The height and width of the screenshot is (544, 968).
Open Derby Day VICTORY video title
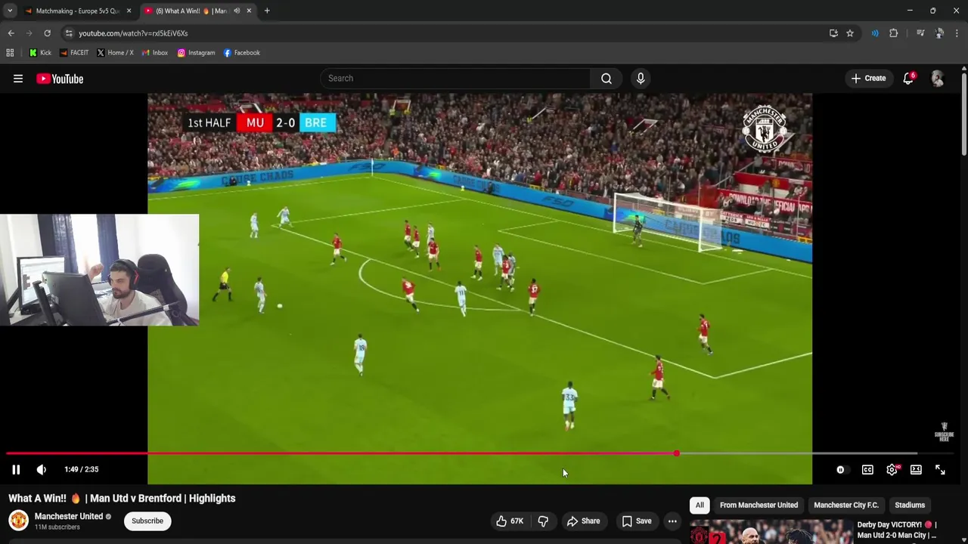pos(897,530)
